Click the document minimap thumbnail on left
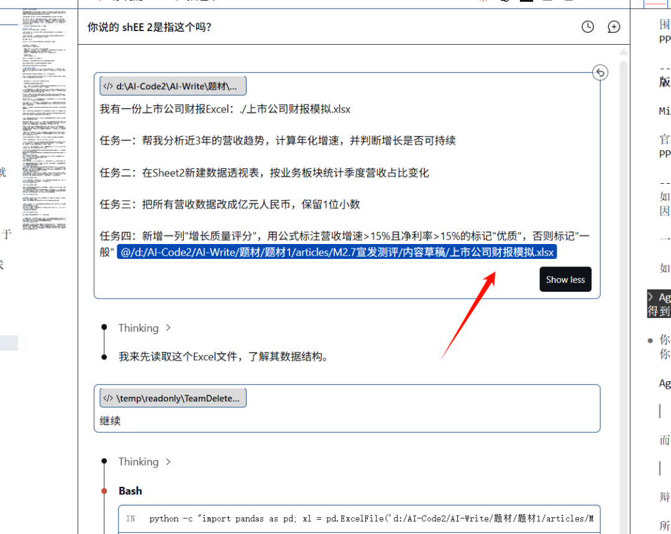 45,120
